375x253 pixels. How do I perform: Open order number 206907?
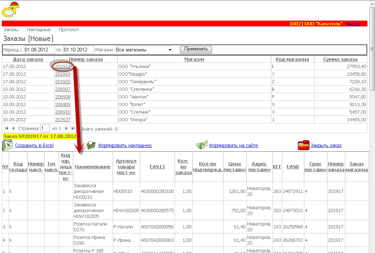coord(63,89)
